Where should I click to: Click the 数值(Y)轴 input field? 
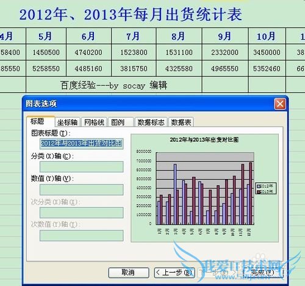(x=82, y=189)
